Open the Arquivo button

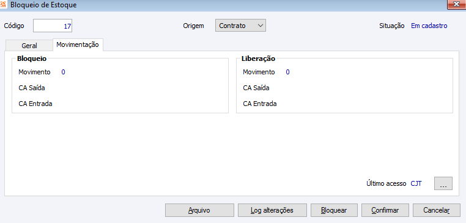point(199,210)
